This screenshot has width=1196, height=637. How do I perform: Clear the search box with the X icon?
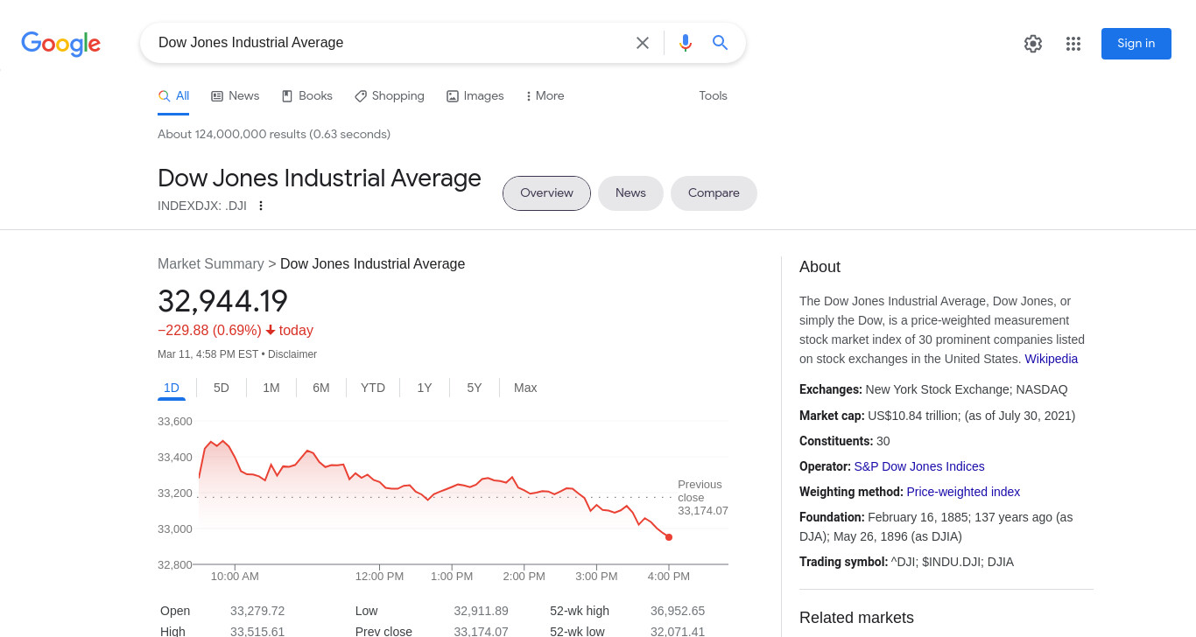pos(643,43)
